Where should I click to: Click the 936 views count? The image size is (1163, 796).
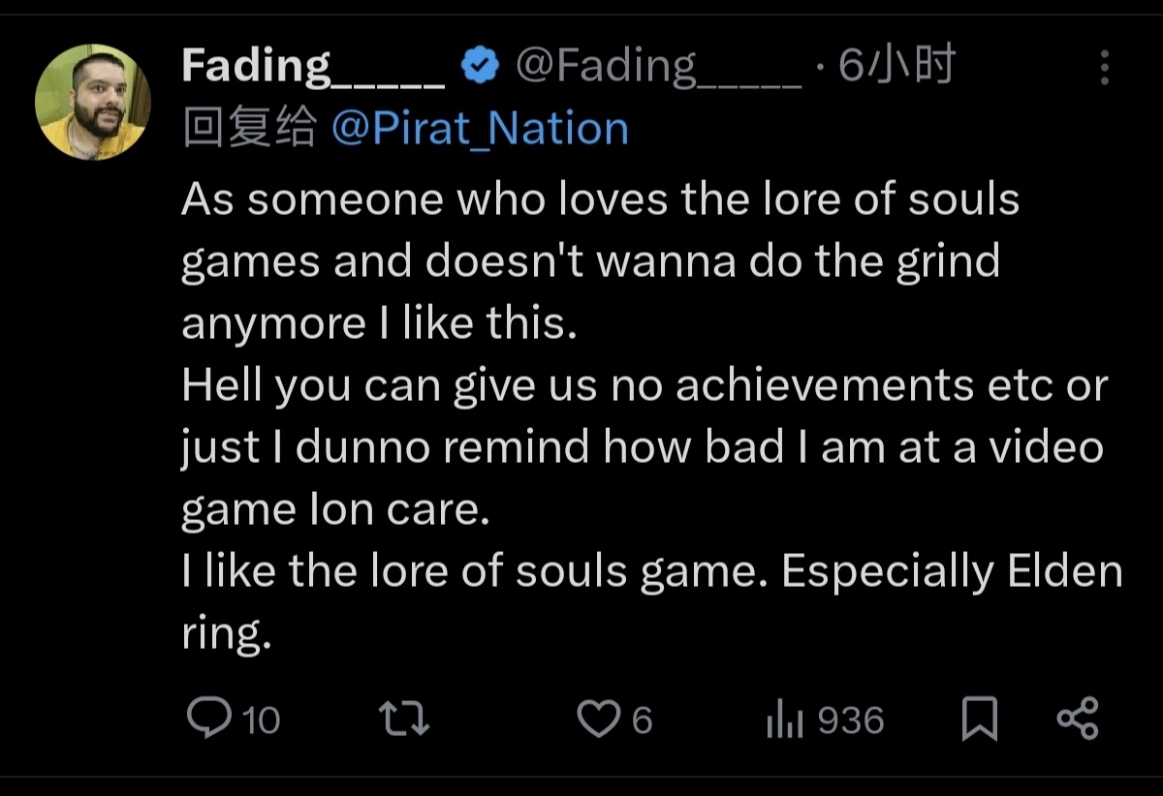(850, 720)
